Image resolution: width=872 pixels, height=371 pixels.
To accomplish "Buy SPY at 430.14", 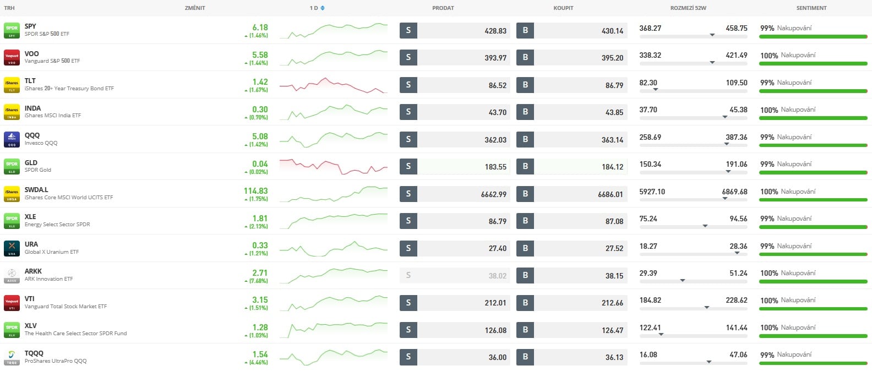I will [571, 30].
